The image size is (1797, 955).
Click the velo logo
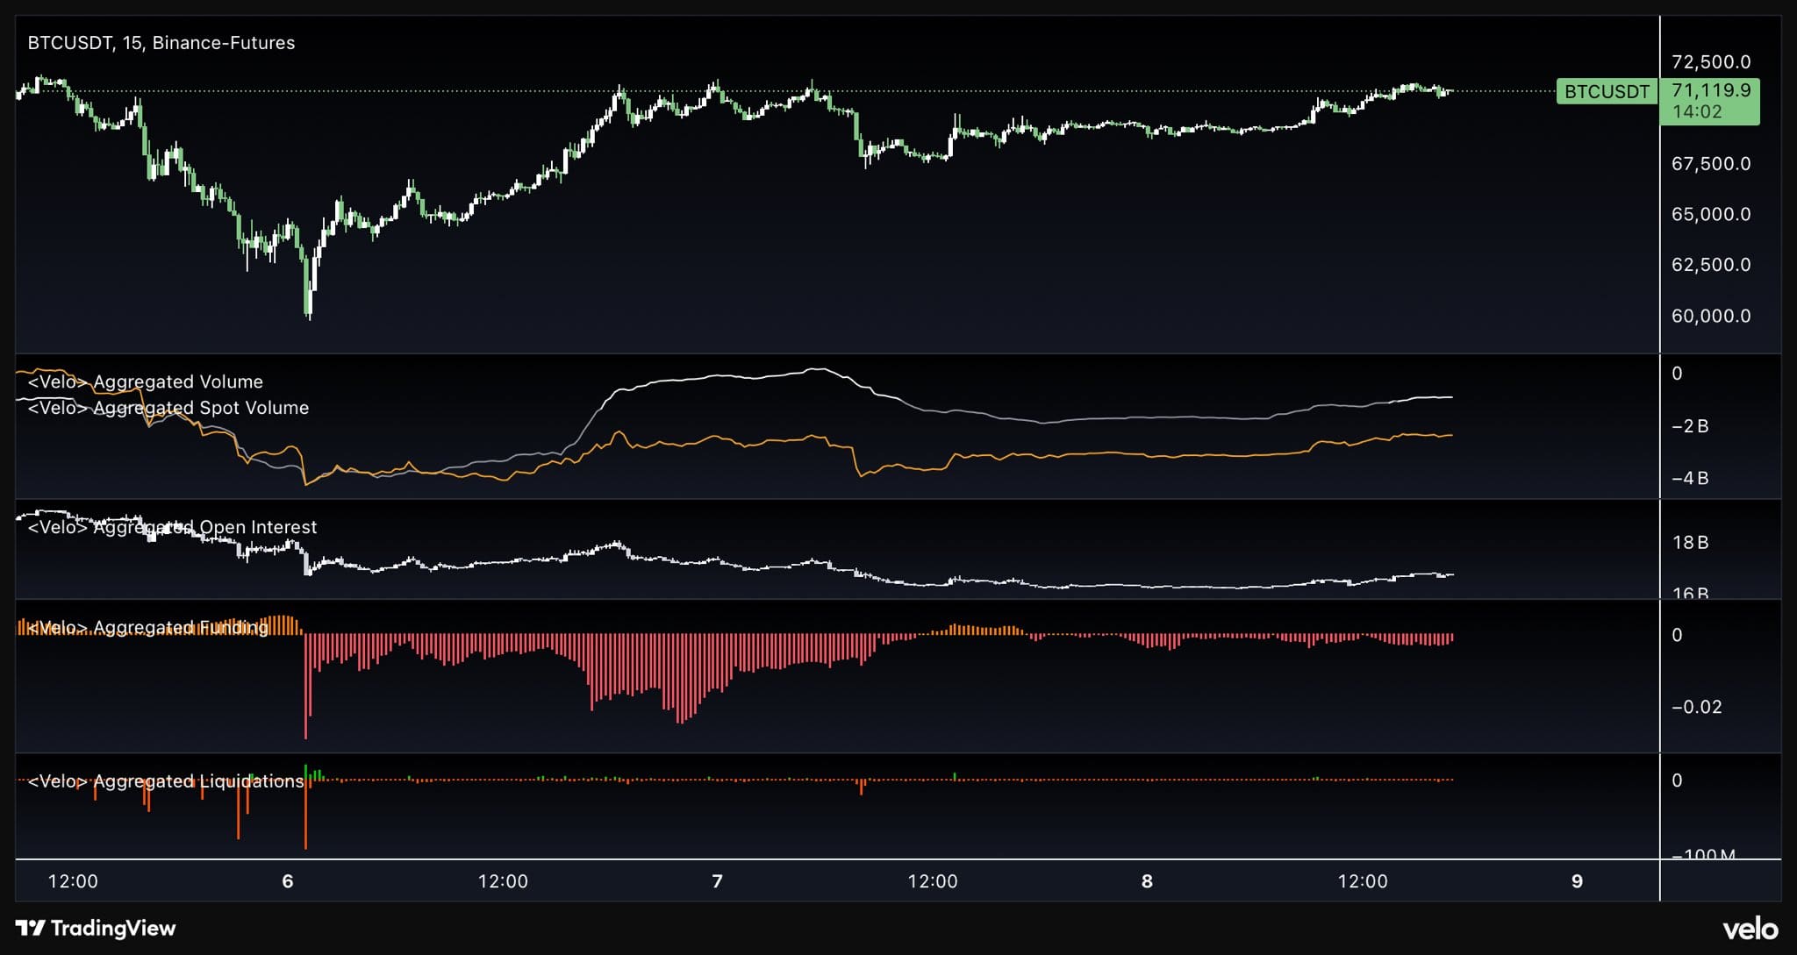coord(1750,929)
